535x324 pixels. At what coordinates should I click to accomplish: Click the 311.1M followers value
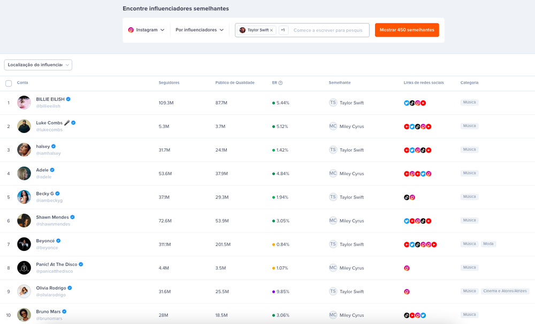tap(164, 244)
